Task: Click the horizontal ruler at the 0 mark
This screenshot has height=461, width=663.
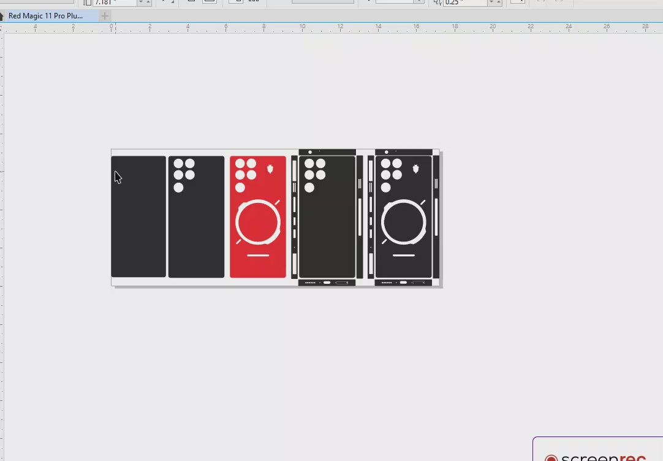Action: (x=112, y=27)
